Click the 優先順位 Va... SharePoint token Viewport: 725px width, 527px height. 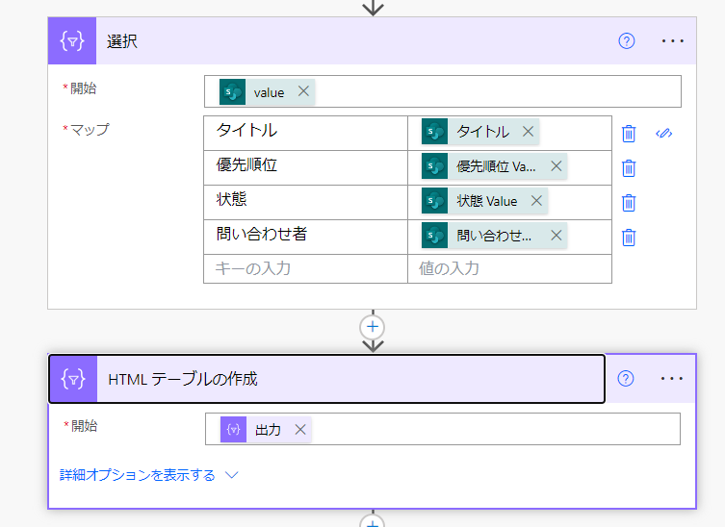[494, 165]
